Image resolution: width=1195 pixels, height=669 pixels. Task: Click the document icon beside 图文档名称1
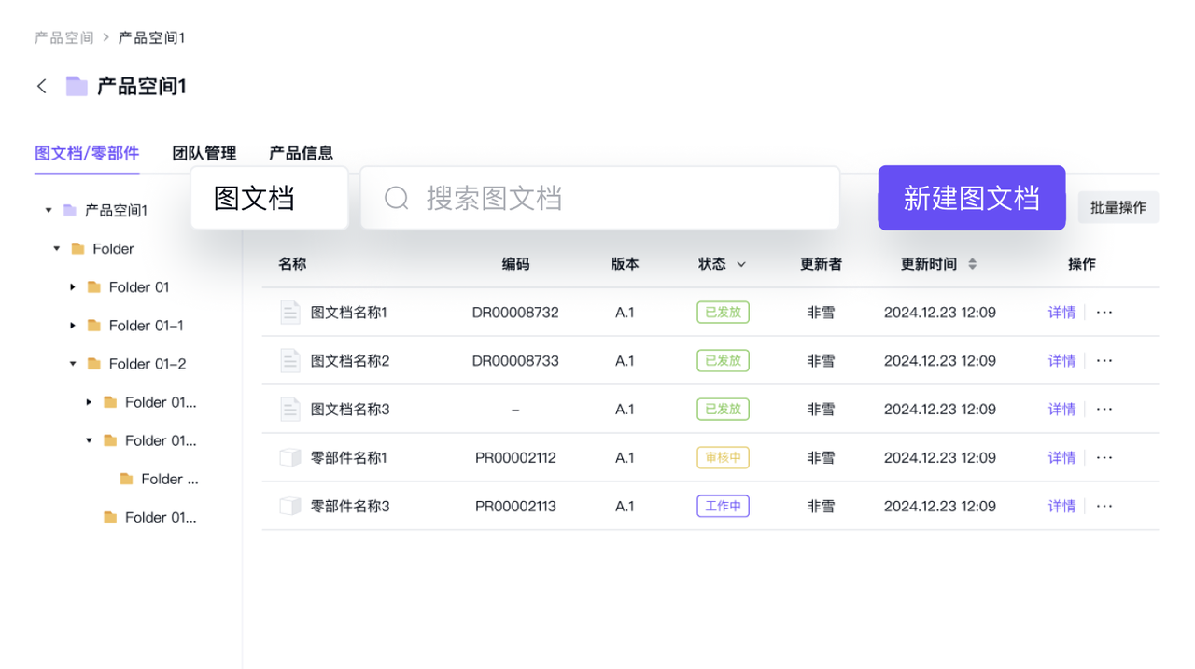[289, 312]
